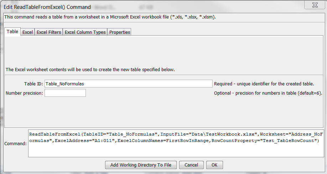This screenshot has height=174, width=327.
Task: Click the dialog title Edit ReadTableFromExcel() Command
Action: (x=47, y=7)
